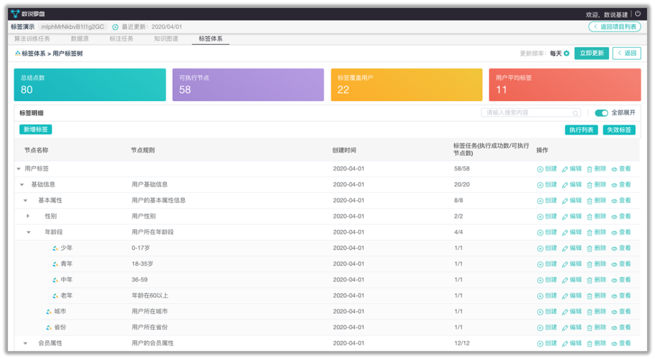The width and height of the screenshot is (655, 359).
Task: Click the tag icon beside 城市
Action: coord(49,312)
